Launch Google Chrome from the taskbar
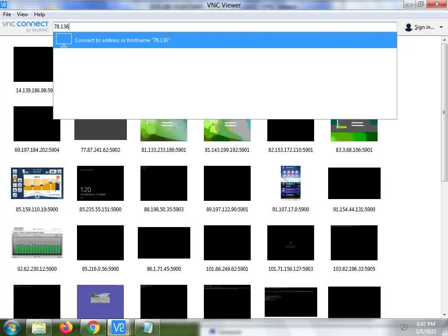The height and width of the screenshot is (336, 448). click(x=93, y=327)
